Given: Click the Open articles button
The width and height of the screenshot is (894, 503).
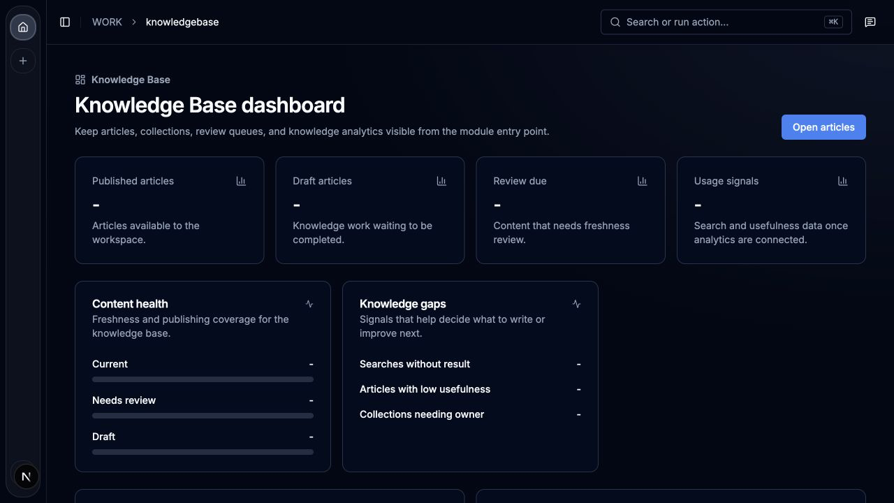Looking at the screenshot, I should click(823, 127).
